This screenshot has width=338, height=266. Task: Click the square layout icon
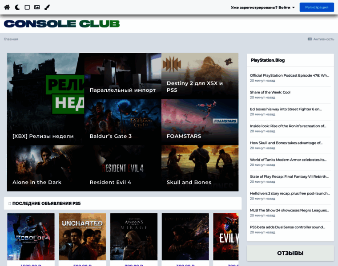point(27,7)
